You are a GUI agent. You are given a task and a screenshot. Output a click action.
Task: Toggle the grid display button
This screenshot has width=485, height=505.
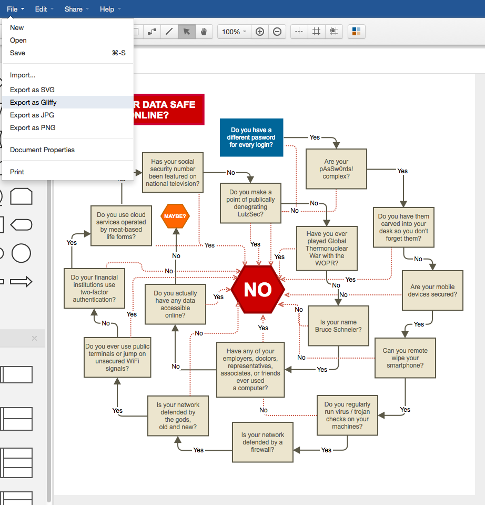tap(316, 32)
